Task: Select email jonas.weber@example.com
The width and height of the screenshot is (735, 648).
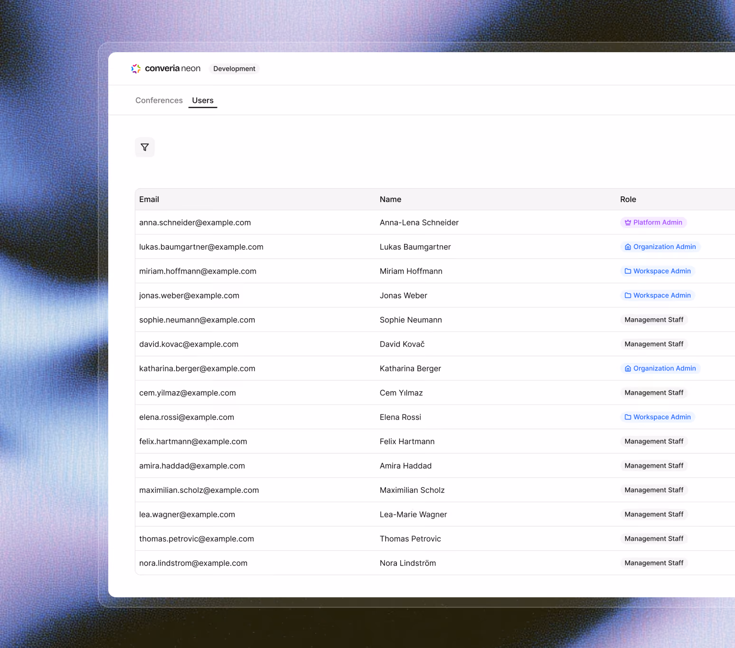Action: pos(189,296)
